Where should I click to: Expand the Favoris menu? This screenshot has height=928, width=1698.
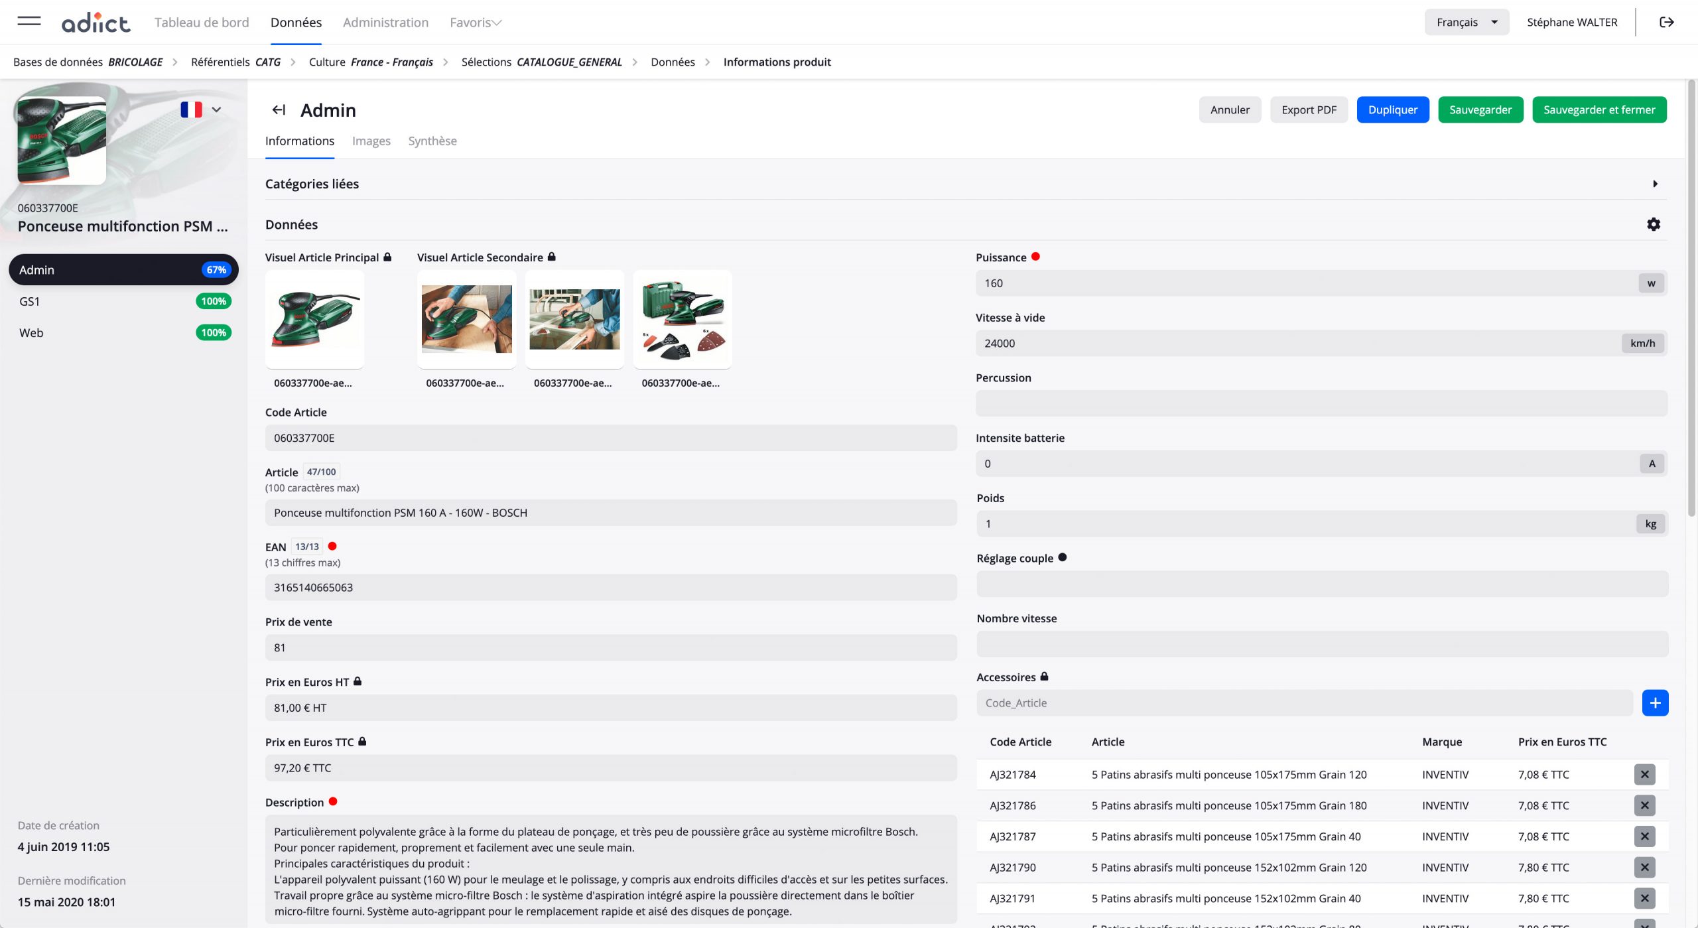pyautogui.click(x=476, y=23)
